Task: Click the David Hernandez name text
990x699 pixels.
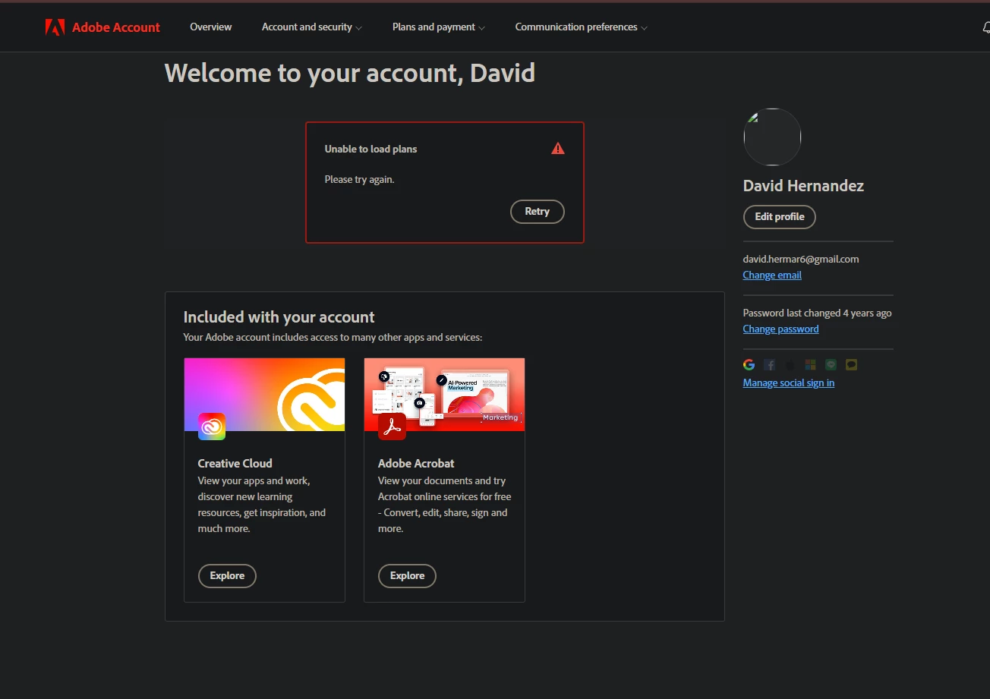Action: 803,186
